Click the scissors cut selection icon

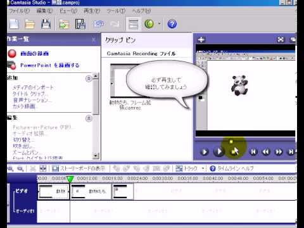(x=33, y=168)
